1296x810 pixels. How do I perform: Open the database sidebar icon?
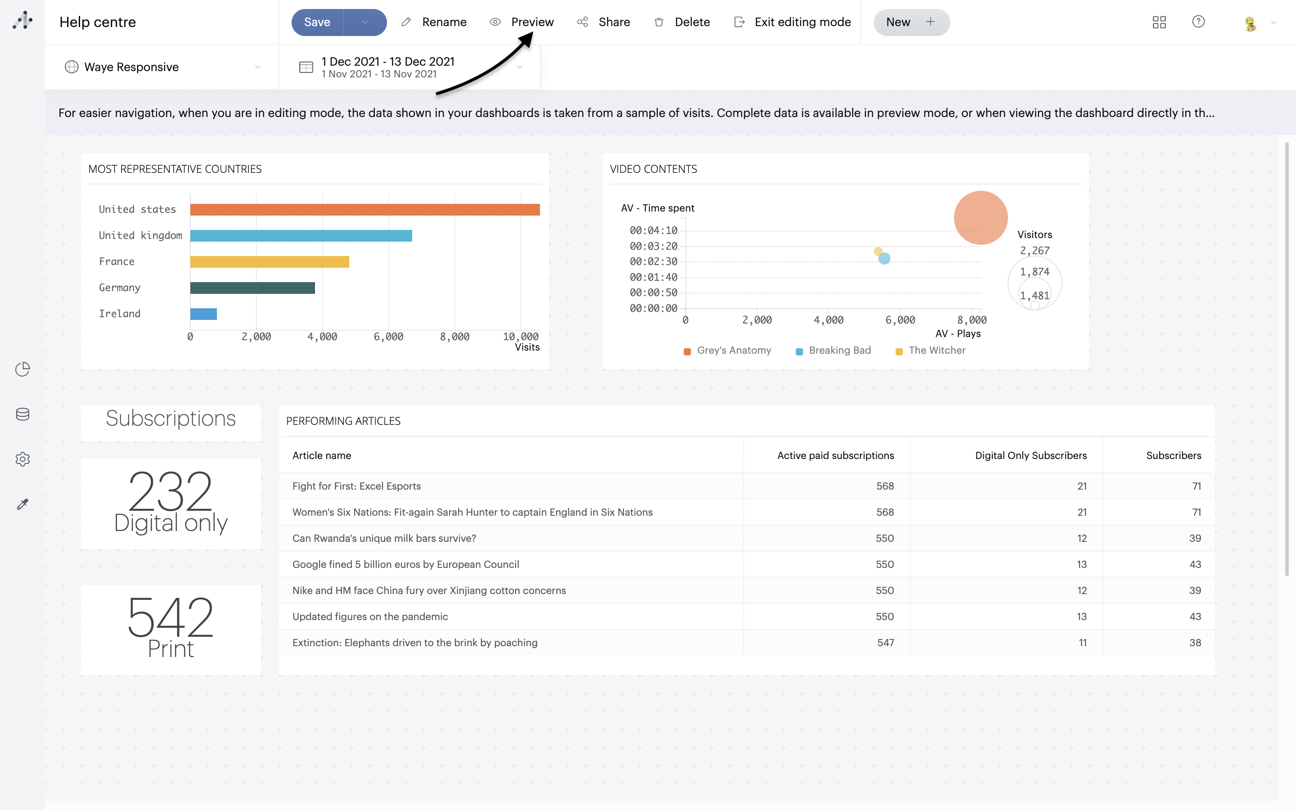(x=22, y=414)
